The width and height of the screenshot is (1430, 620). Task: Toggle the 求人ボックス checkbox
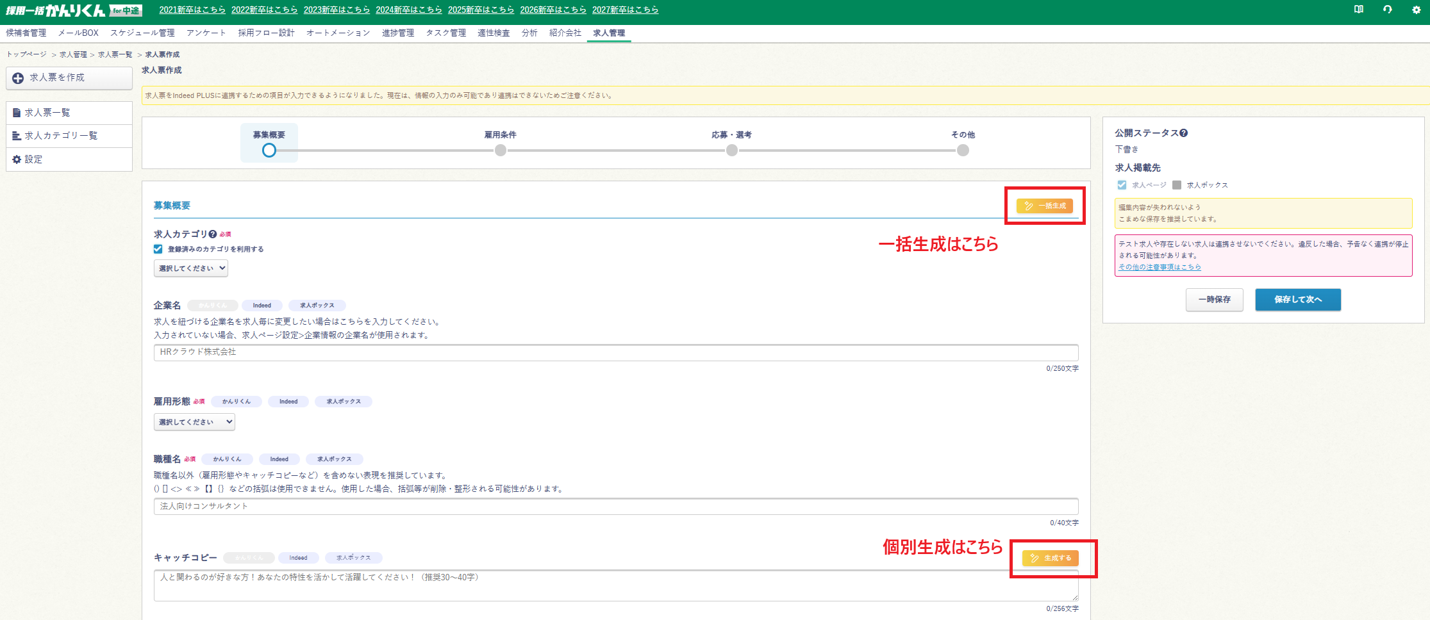click(x=1177, y=185)
